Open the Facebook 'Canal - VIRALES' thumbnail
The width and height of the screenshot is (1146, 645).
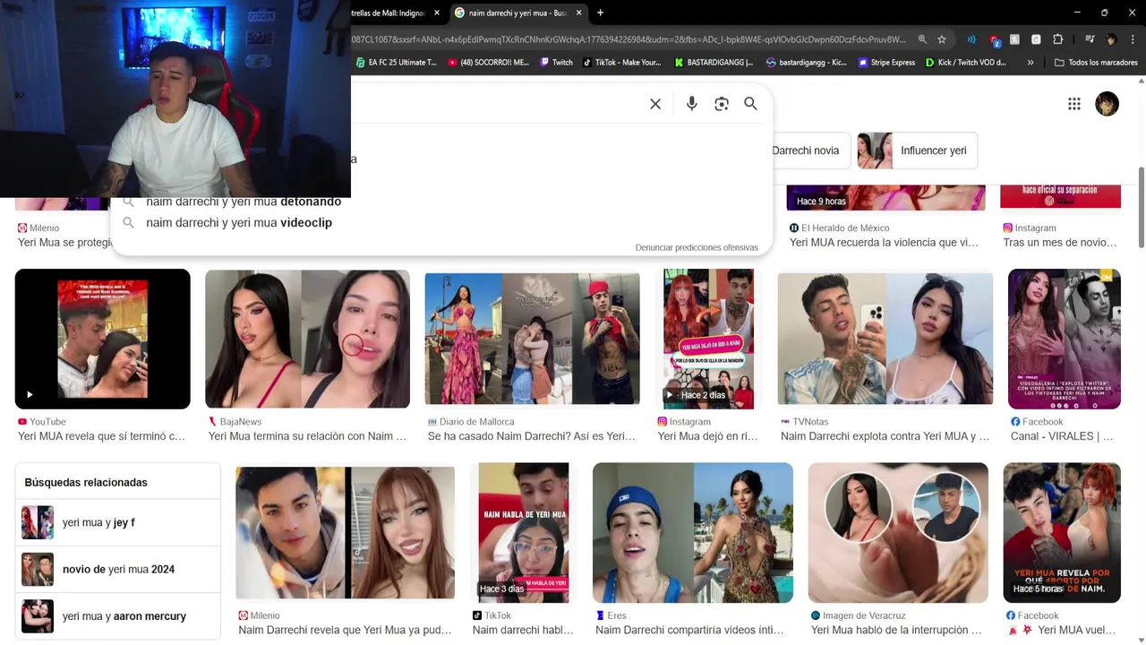click(x=1064, y=339)
